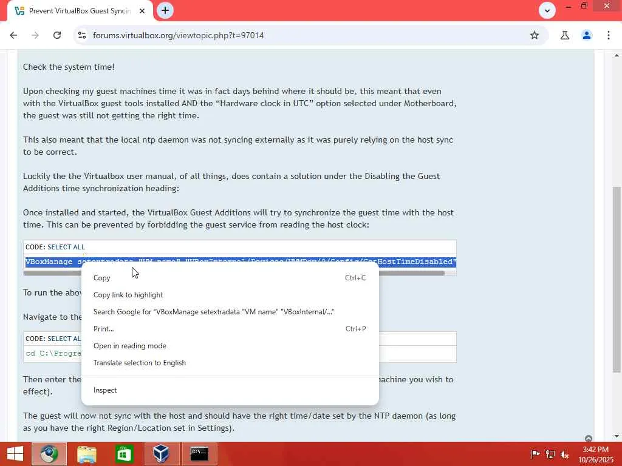Click the muted volume tray icon
Viewport: 622px width, 466px height.
tap(564, 454)
